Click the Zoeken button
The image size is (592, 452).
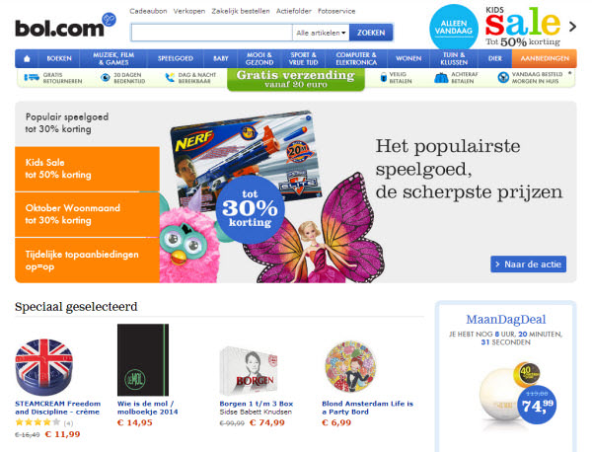pyautogui.click(x=371, y=33)
